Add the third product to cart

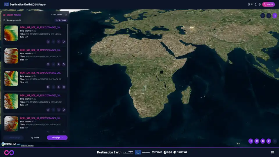[x=58, y=87]
